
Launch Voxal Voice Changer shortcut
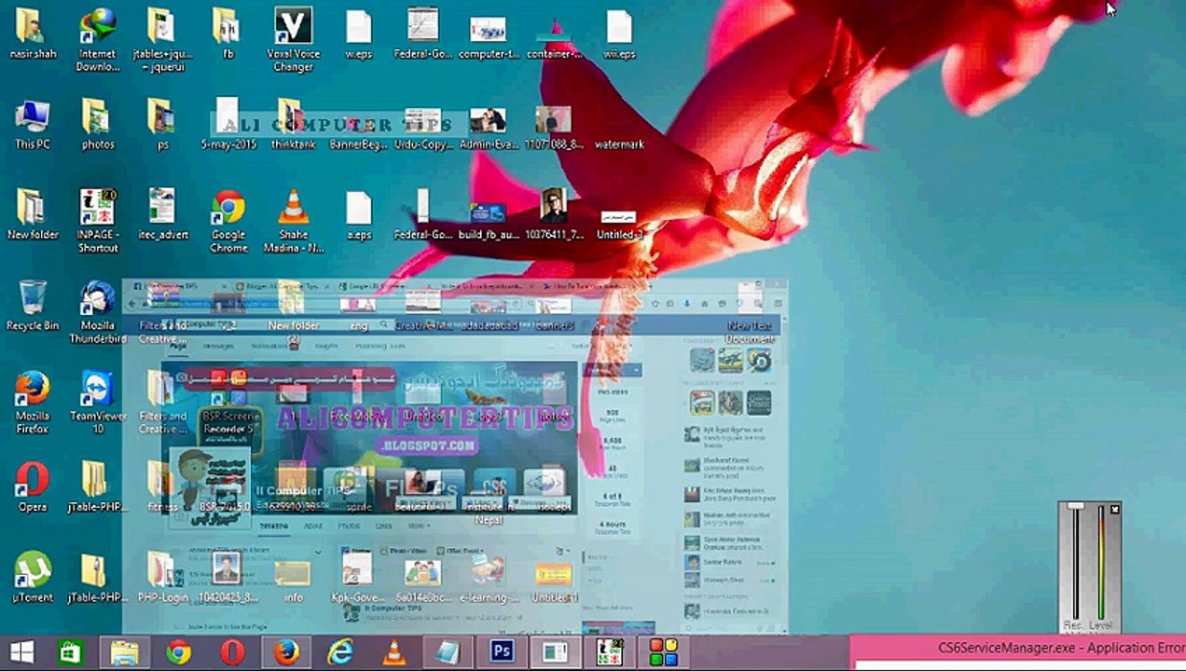[293, 40]
